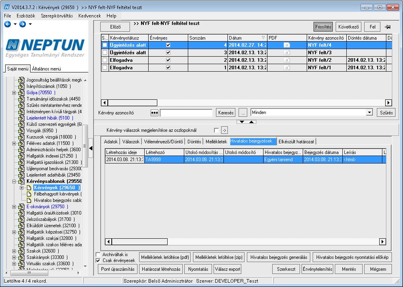The width and height of the screenshot is (403, 287).
Task: Click the Érvénytelenítés button
Action: coord(317,269)
